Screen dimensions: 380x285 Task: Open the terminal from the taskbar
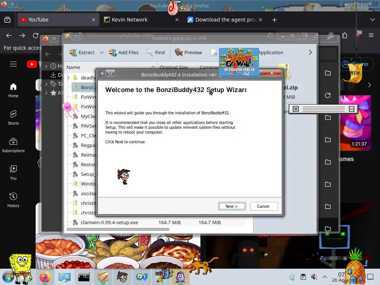pos(83,277)
